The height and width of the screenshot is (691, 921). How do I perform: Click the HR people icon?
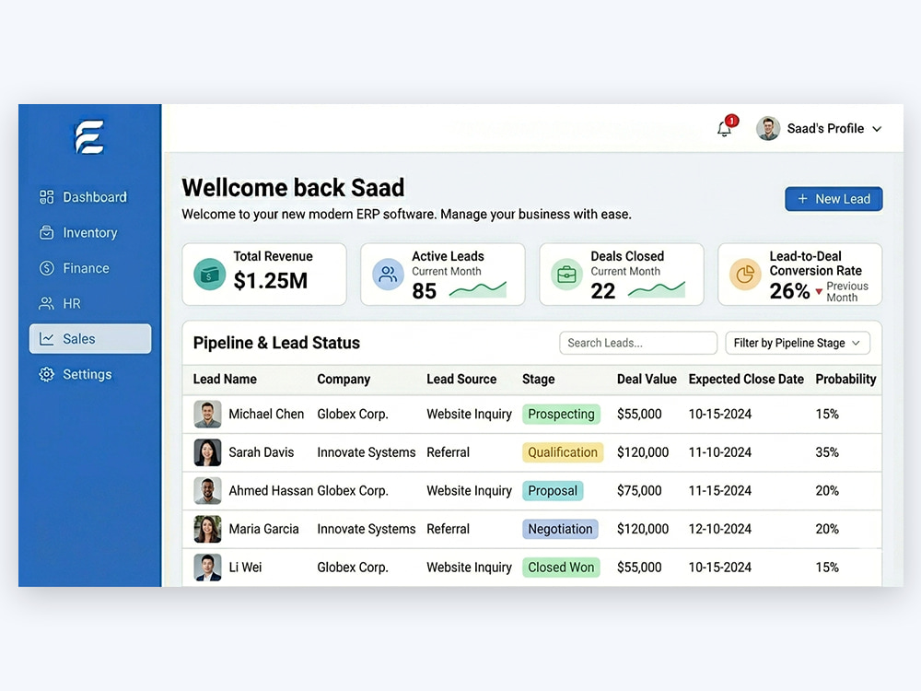[x=46, y=303]
